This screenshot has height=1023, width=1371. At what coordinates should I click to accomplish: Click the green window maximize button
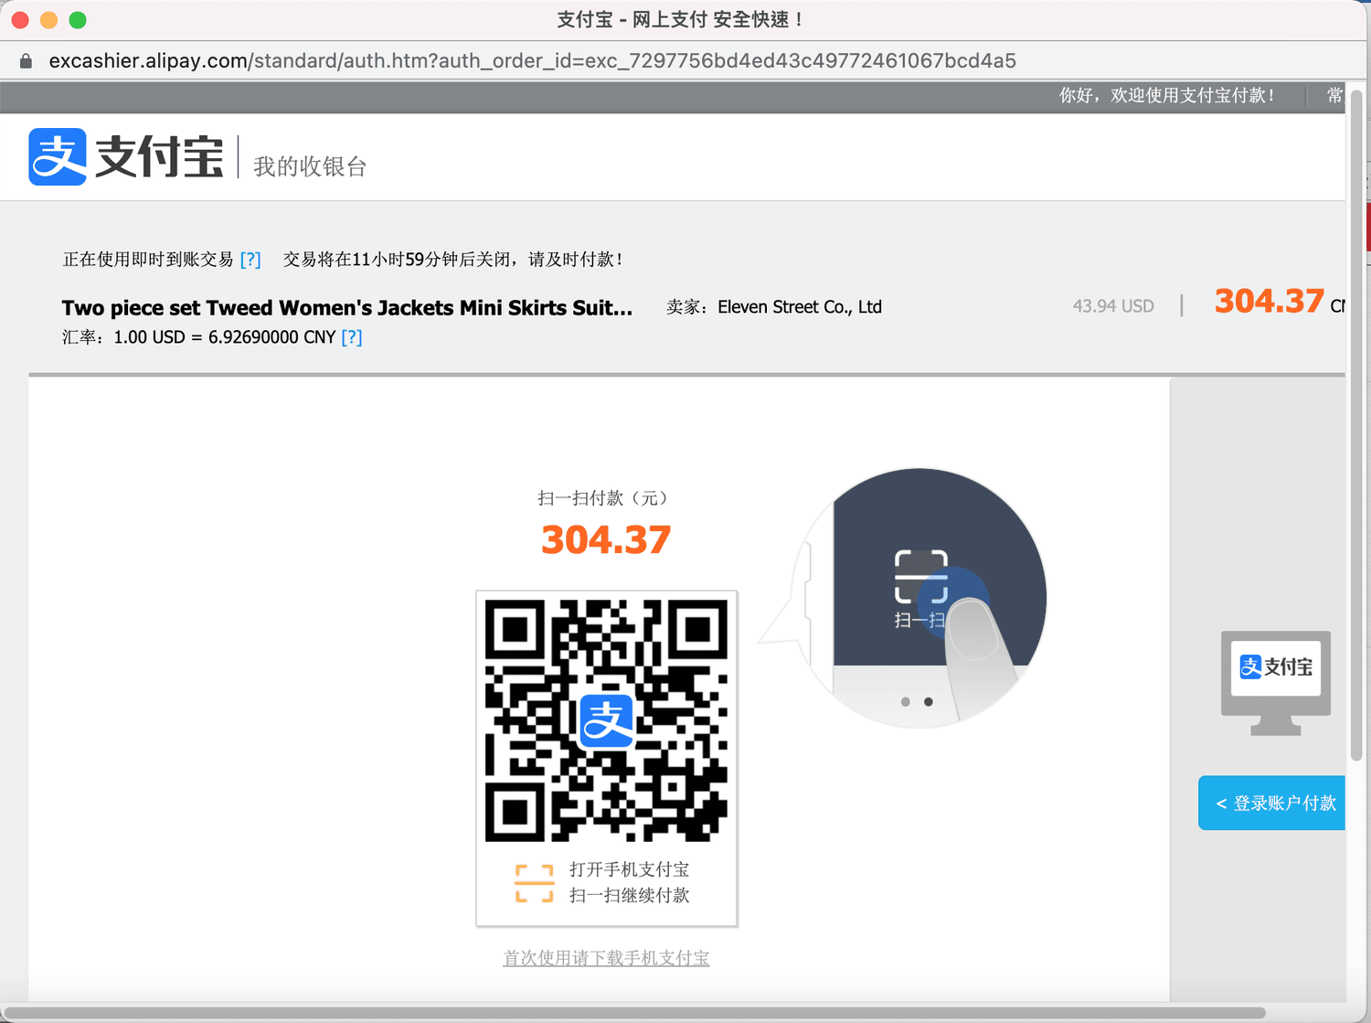(78, 20)
